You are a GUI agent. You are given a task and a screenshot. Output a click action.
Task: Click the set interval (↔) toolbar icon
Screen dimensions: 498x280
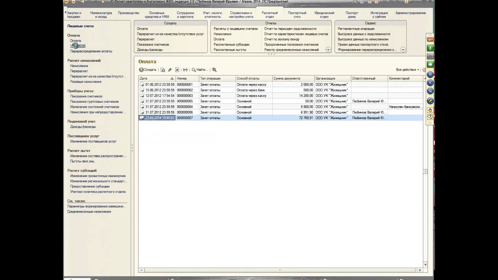coord(185,70)
